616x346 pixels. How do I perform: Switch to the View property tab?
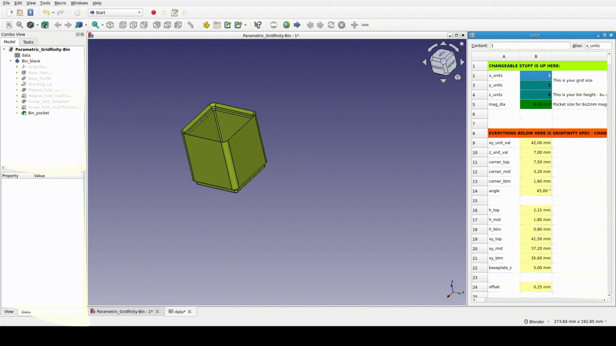pyautogui.click(x=9, y=312)
